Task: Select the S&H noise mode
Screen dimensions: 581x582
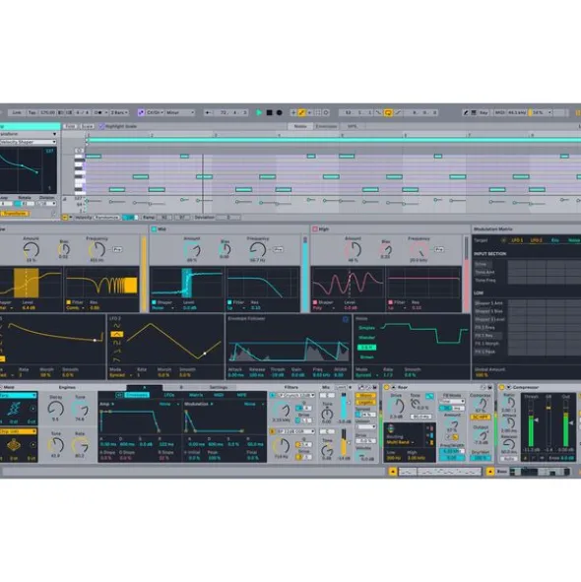Action: coord(366,348)
